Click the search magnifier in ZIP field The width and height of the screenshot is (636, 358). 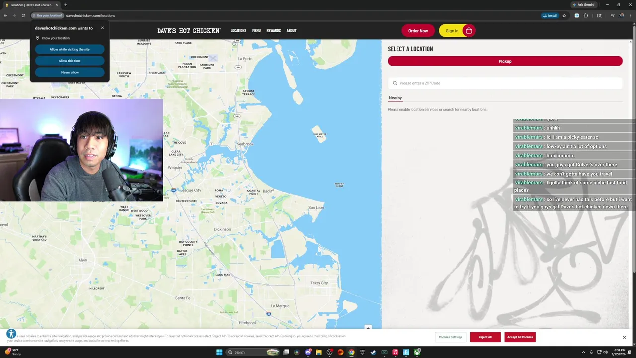tap(395, 83)
